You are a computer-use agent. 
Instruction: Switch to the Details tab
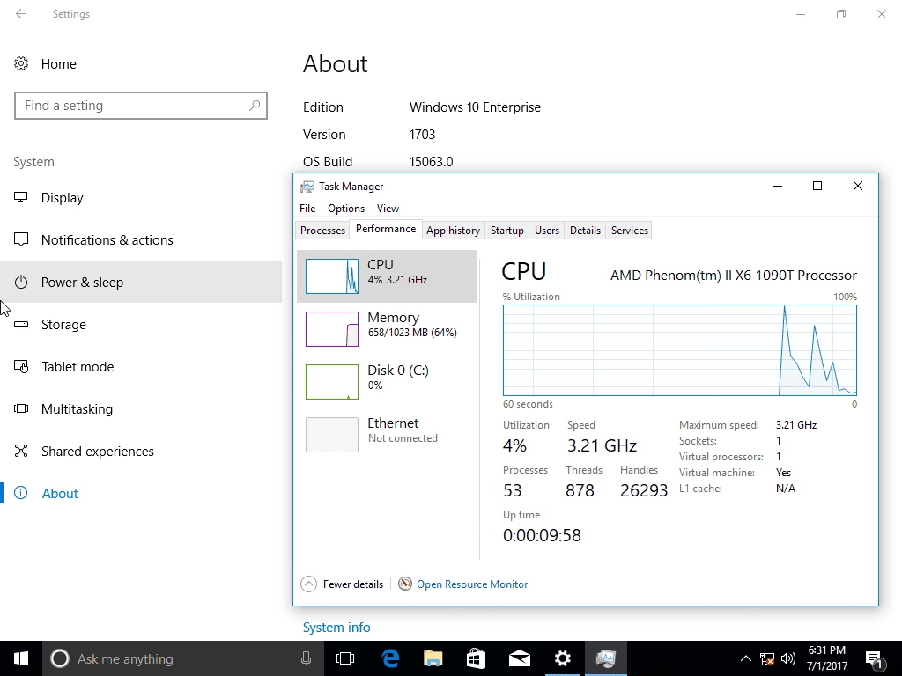click(585, 231)
